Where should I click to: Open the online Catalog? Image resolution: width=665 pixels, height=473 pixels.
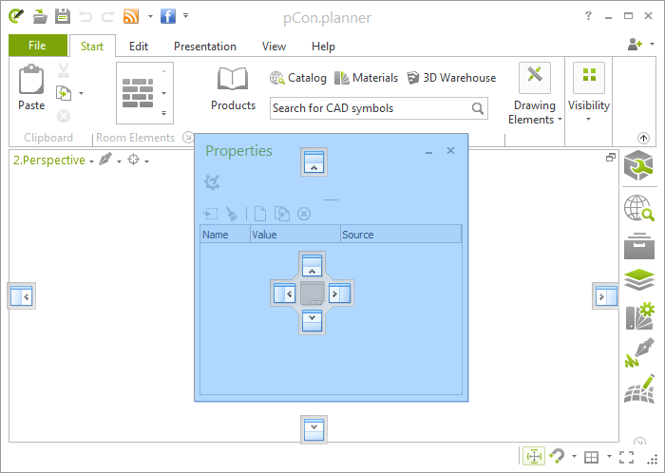tap(297, 78)
